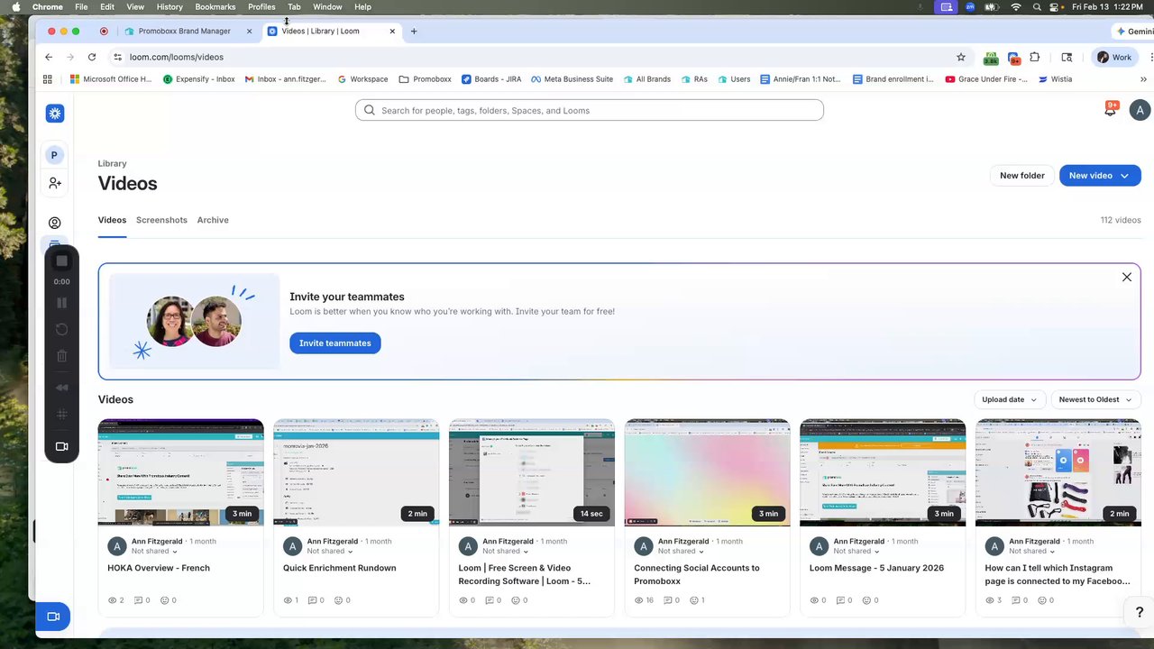Image resolution: width=1154 pixels, height=649 pixels.
Task: Click the invite people sidebar icon
Action: click(55, 183)
